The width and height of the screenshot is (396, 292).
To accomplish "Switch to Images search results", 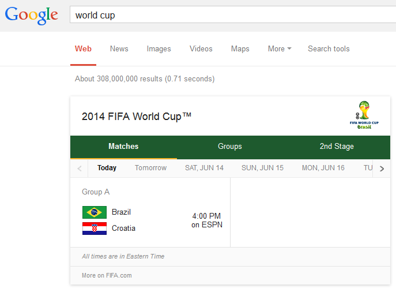I will click(x=159, y=49).
